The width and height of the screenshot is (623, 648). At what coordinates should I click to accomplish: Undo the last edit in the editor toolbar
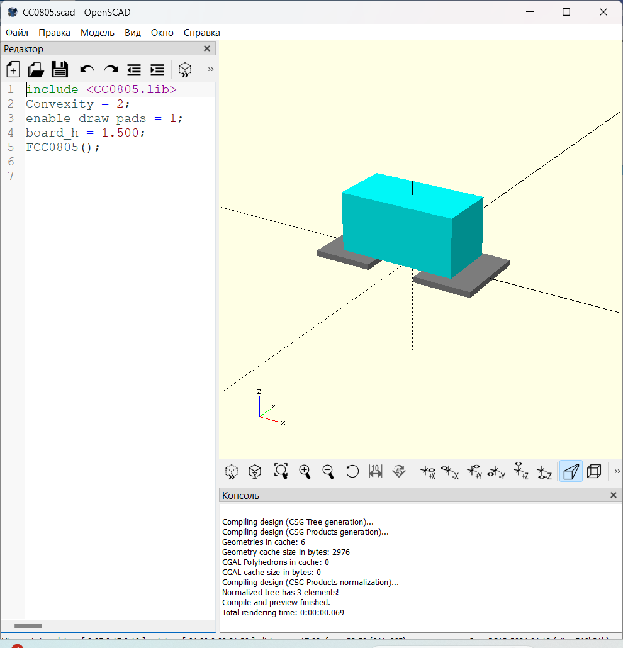coord(87,69)
